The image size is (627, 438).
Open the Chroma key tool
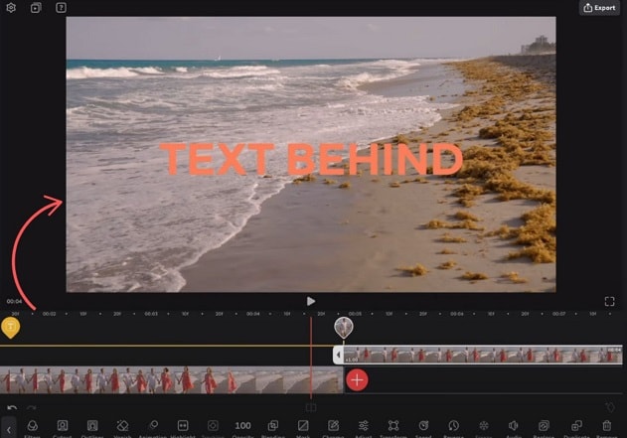pyautogui.click(x=333, y=428)
